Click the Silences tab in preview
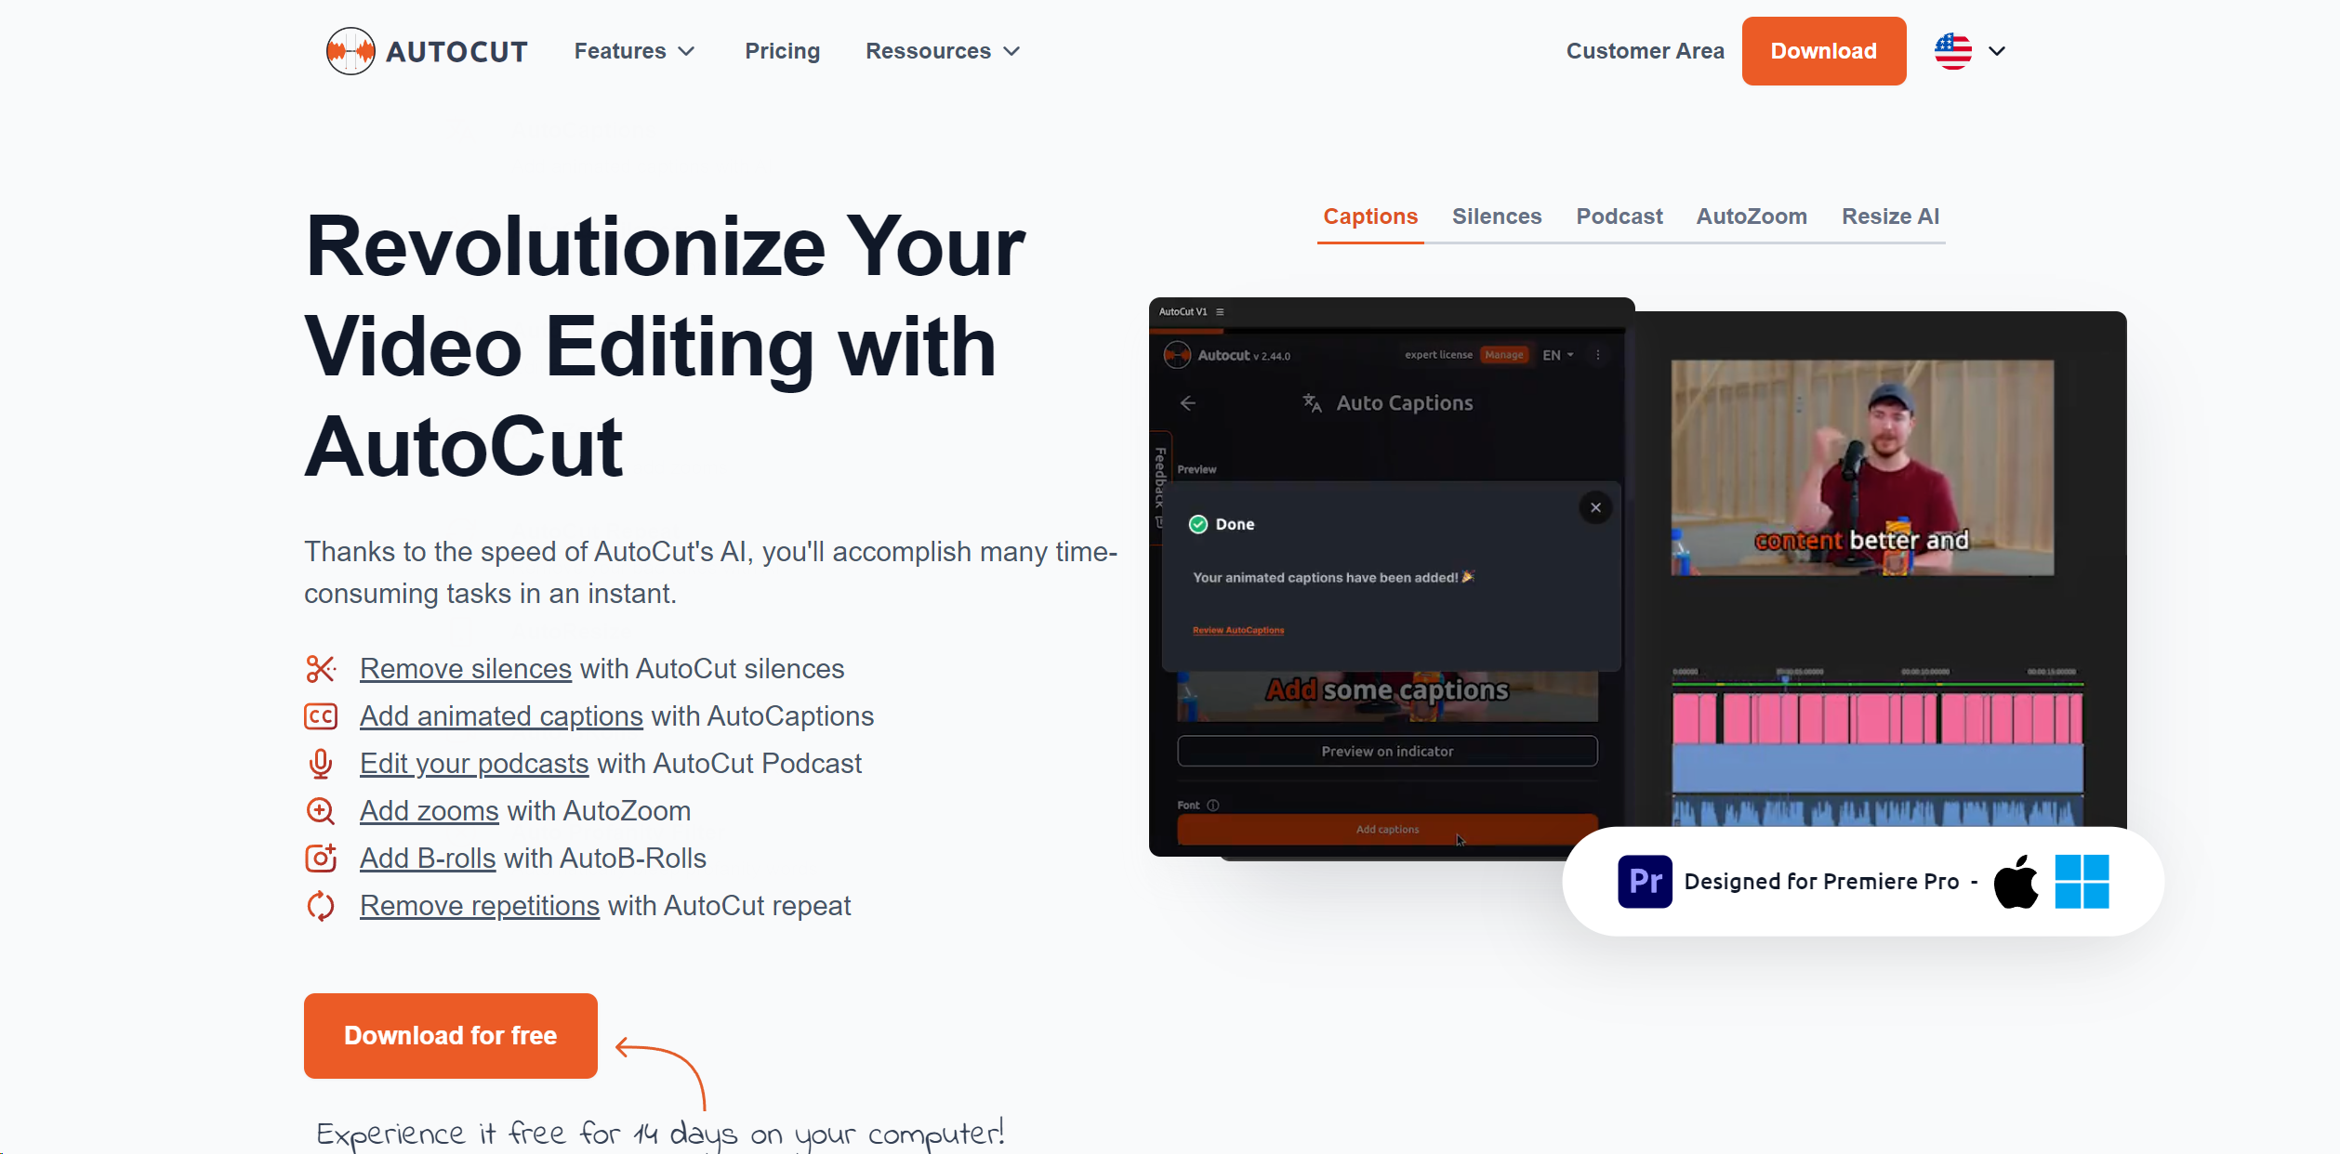 click(1497, 216)
